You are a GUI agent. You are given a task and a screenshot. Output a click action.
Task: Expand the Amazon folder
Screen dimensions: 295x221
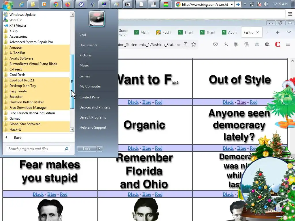tap(37, 47)
